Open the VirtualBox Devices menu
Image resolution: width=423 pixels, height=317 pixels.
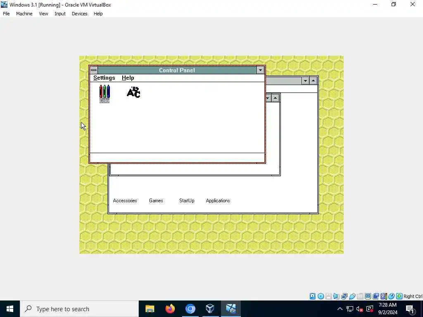click(x=80, y=14)
